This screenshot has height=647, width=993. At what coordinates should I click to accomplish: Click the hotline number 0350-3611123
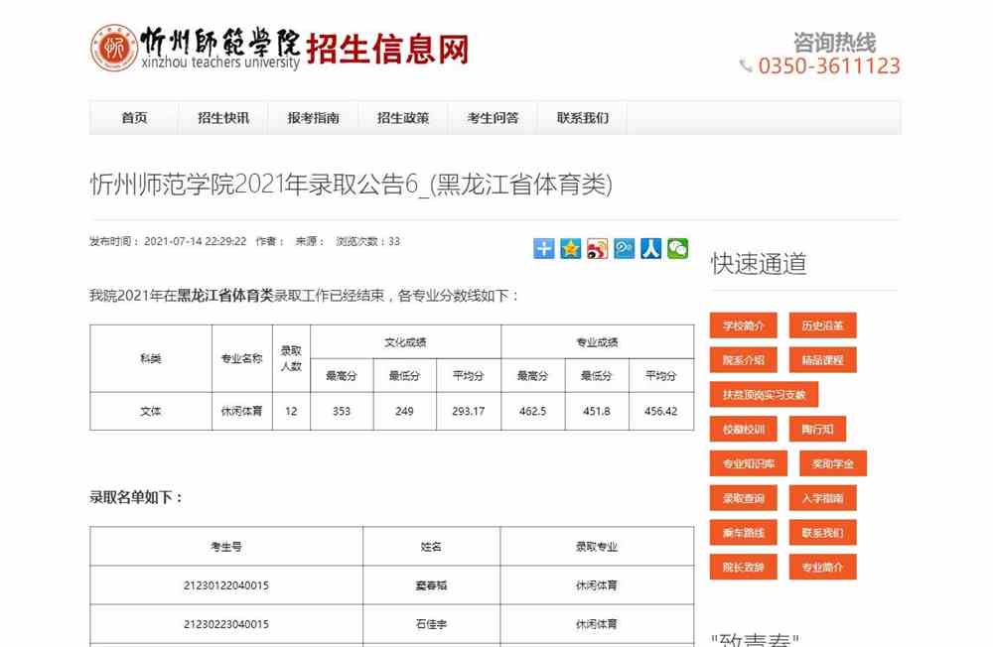829,65
